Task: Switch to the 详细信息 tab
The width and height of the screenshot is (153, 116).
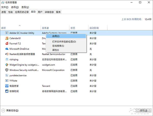Action: pyautogui.click(x=49, y=12)
